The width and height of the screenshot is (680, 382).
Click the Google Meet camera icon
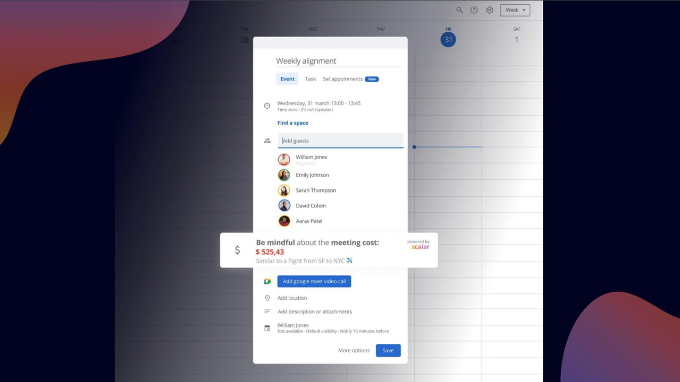point(267,282)
